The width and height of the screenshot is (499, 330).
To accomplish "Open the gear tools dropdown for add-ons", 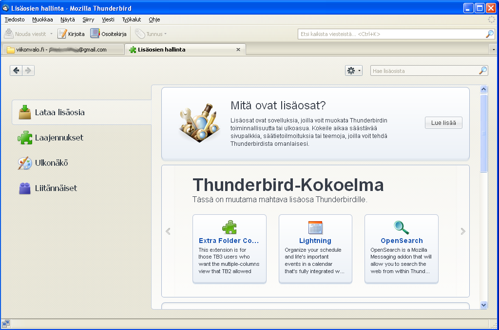I will click(x=354, y=71).
